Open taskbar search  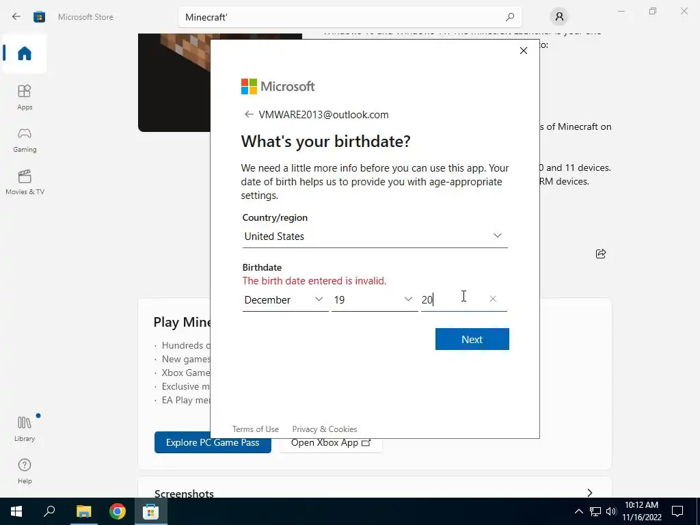(49, 511)
